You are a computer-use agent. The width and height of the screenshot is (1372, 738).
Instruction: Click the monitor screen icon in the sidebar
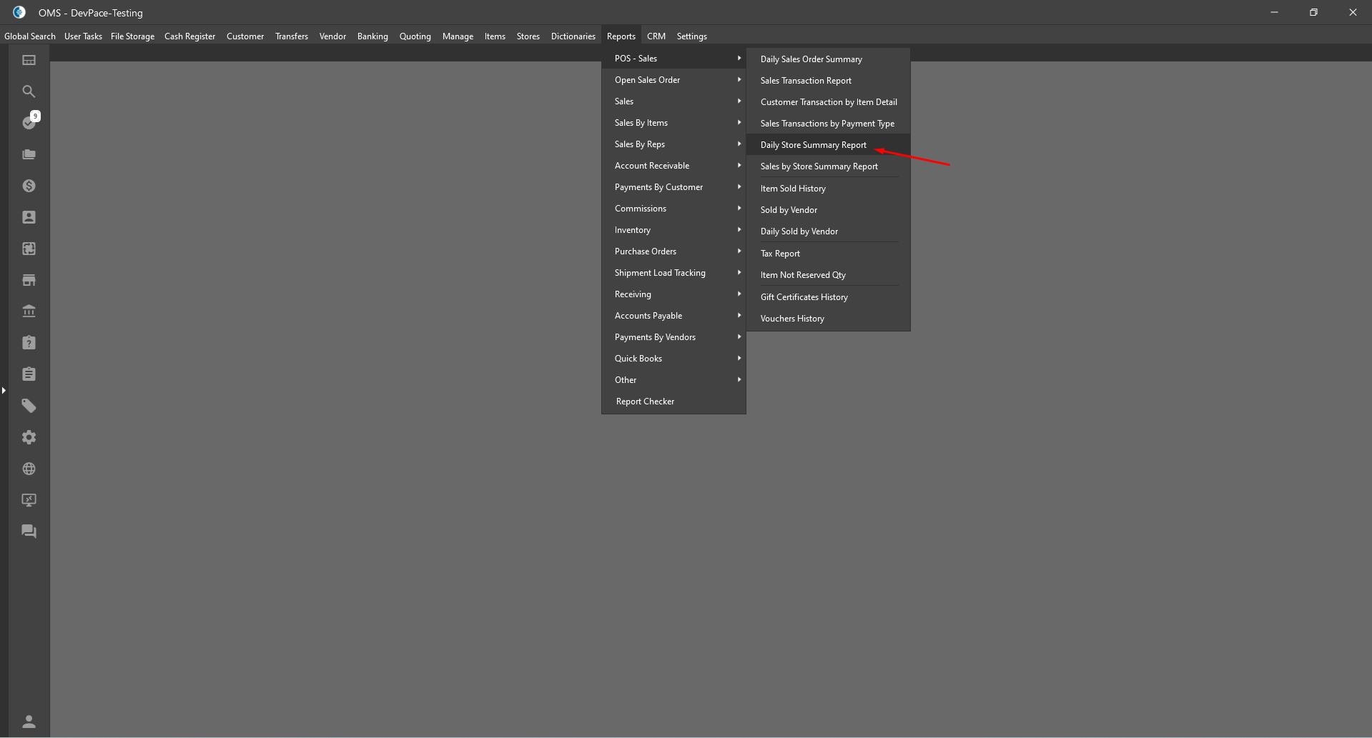[29, 500]
